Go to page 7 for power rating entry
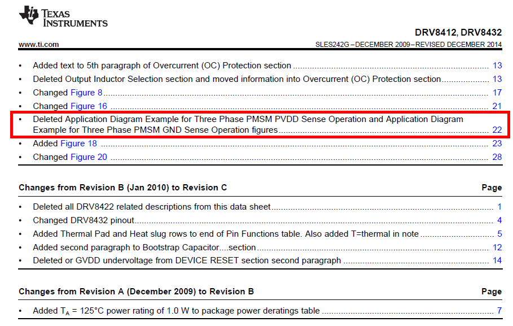 [499, 311]
